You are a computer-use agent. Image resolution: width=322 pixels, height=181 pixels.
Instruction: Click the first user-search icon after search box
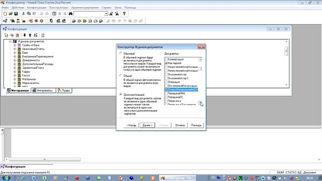click(111, 14)
